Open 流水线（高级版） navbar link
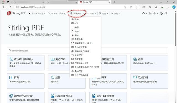This screenshot has width=177, height=103. point(57,14)
